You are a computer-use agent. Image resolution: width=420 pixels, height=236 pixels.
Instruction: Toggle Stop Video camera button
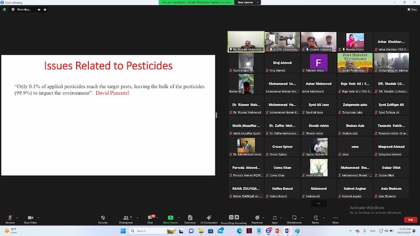pyautogui.click(x=30, y=219)
